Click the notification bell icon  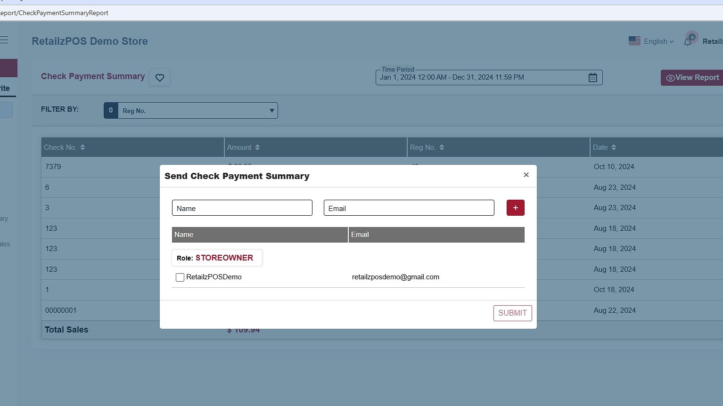click(688, 41)
